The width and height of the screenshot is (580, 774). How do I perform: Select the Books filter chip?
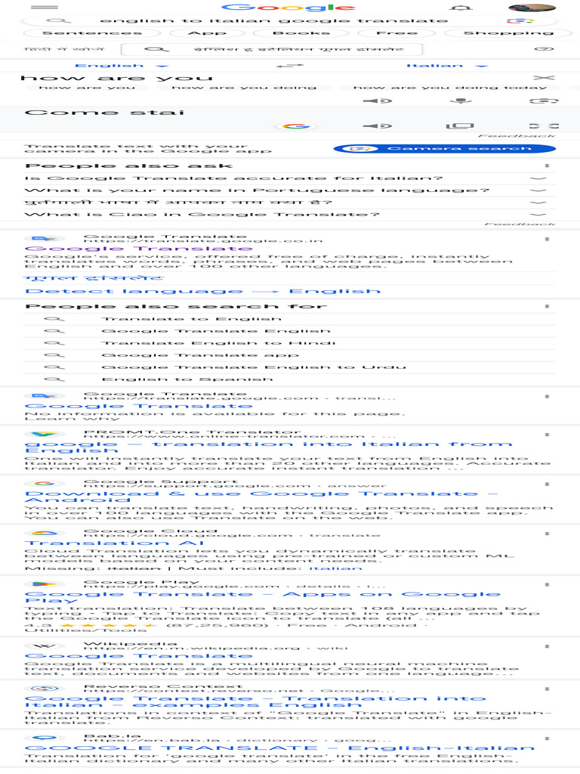pos(301,33)
